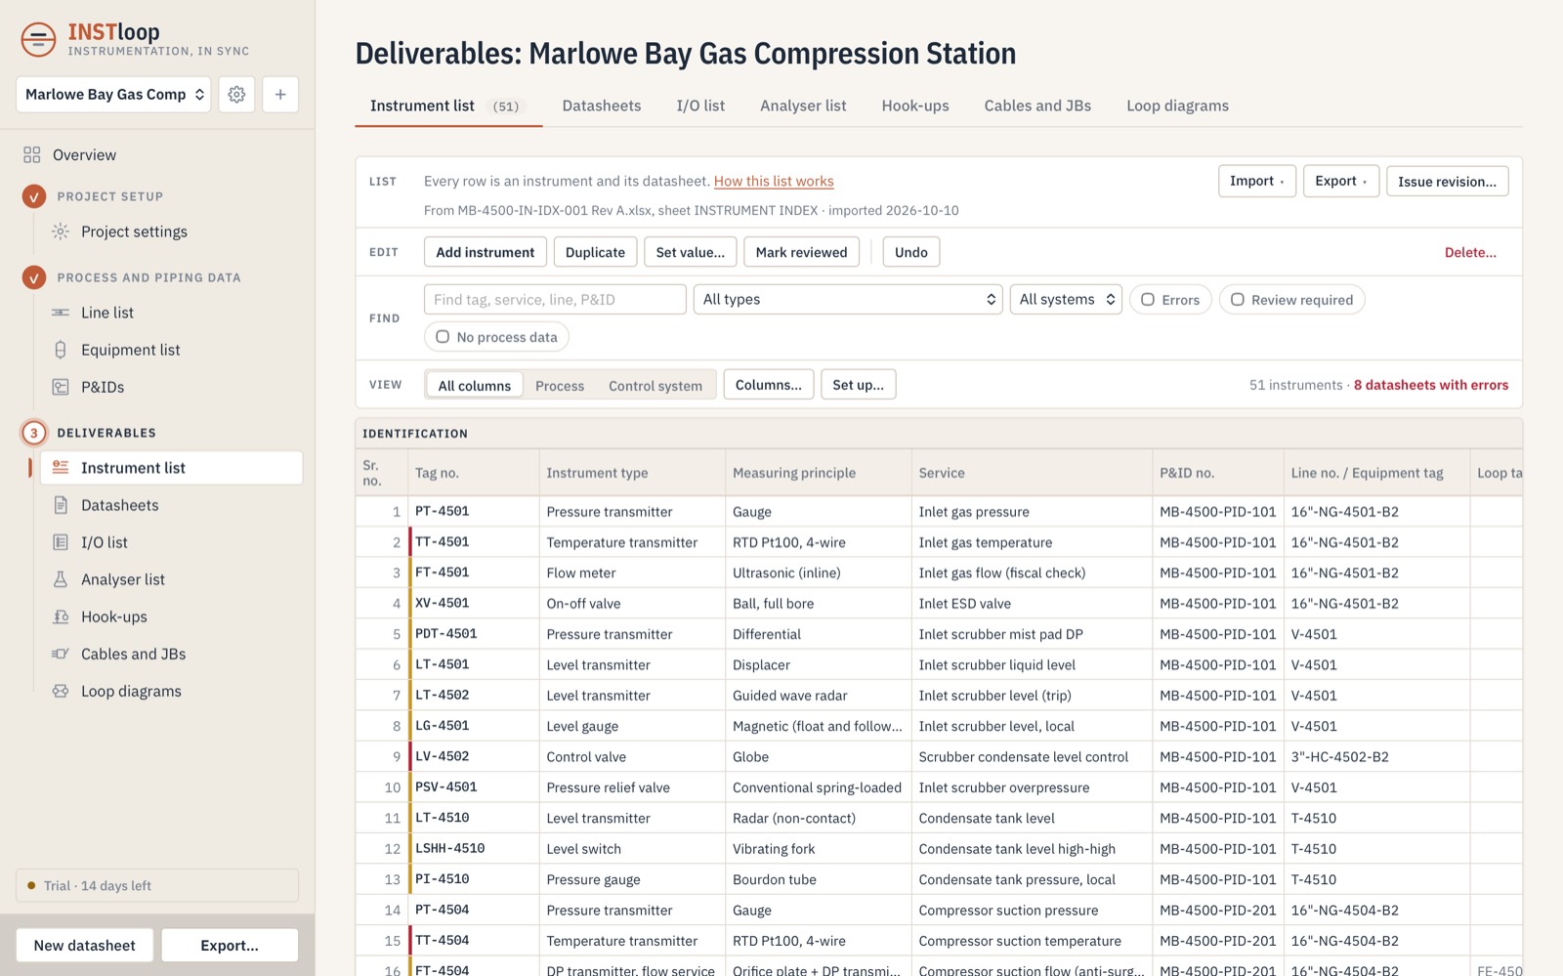This screenshot has height=976, width=1563.
Task: Click the INSTloop logo icon
Action: click(x=38, y=40)
